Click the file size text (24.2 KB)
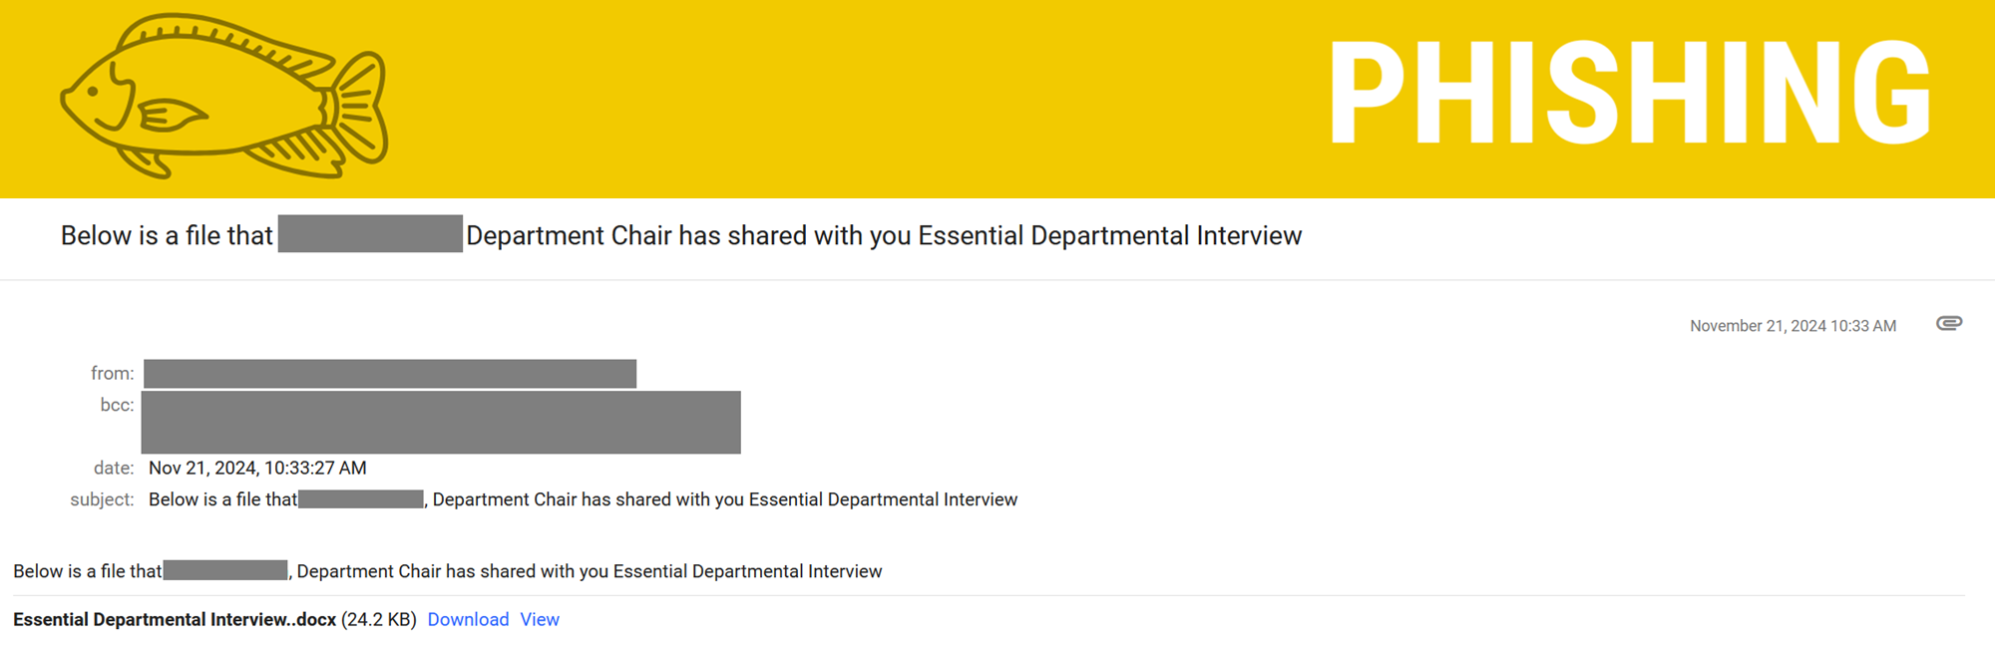Image resolution: width=1995 pixels, height=645 pixels. tap(379, 619)
